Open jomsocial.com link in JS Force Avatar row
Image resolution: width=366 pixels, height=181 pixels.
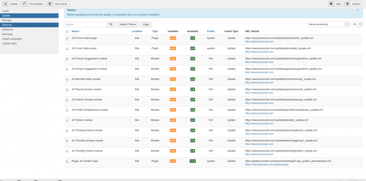[x=259, y=41]
